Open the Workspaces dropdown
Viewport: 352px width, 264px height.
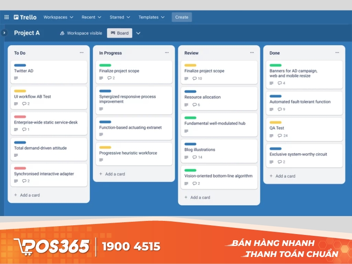coord(59,17)
